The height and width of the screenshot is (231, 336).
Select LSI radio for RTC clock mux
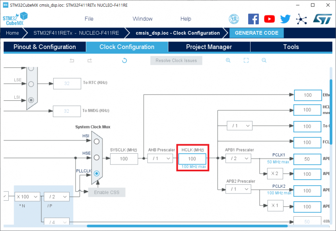click(31, 100)
